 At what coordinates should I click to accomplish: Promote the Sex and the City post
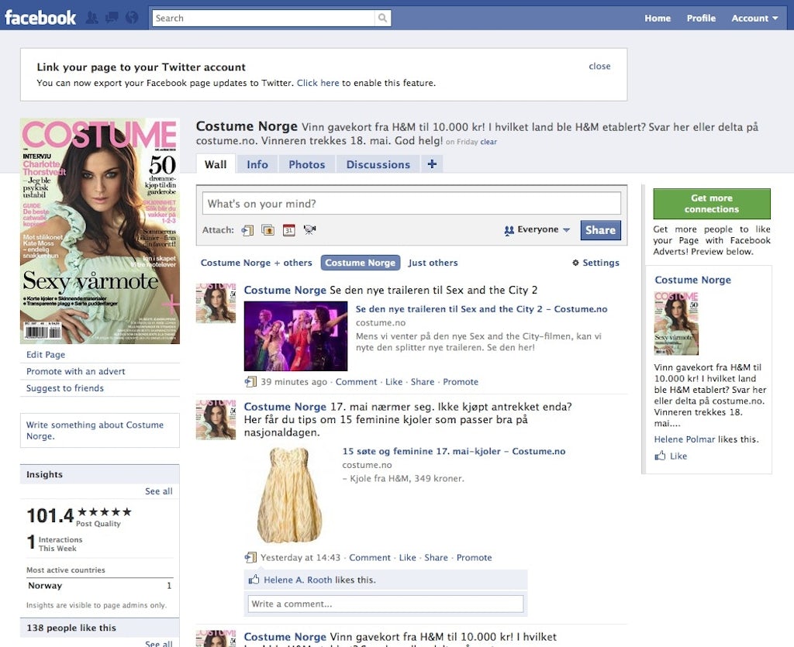(x=461, y=382)
